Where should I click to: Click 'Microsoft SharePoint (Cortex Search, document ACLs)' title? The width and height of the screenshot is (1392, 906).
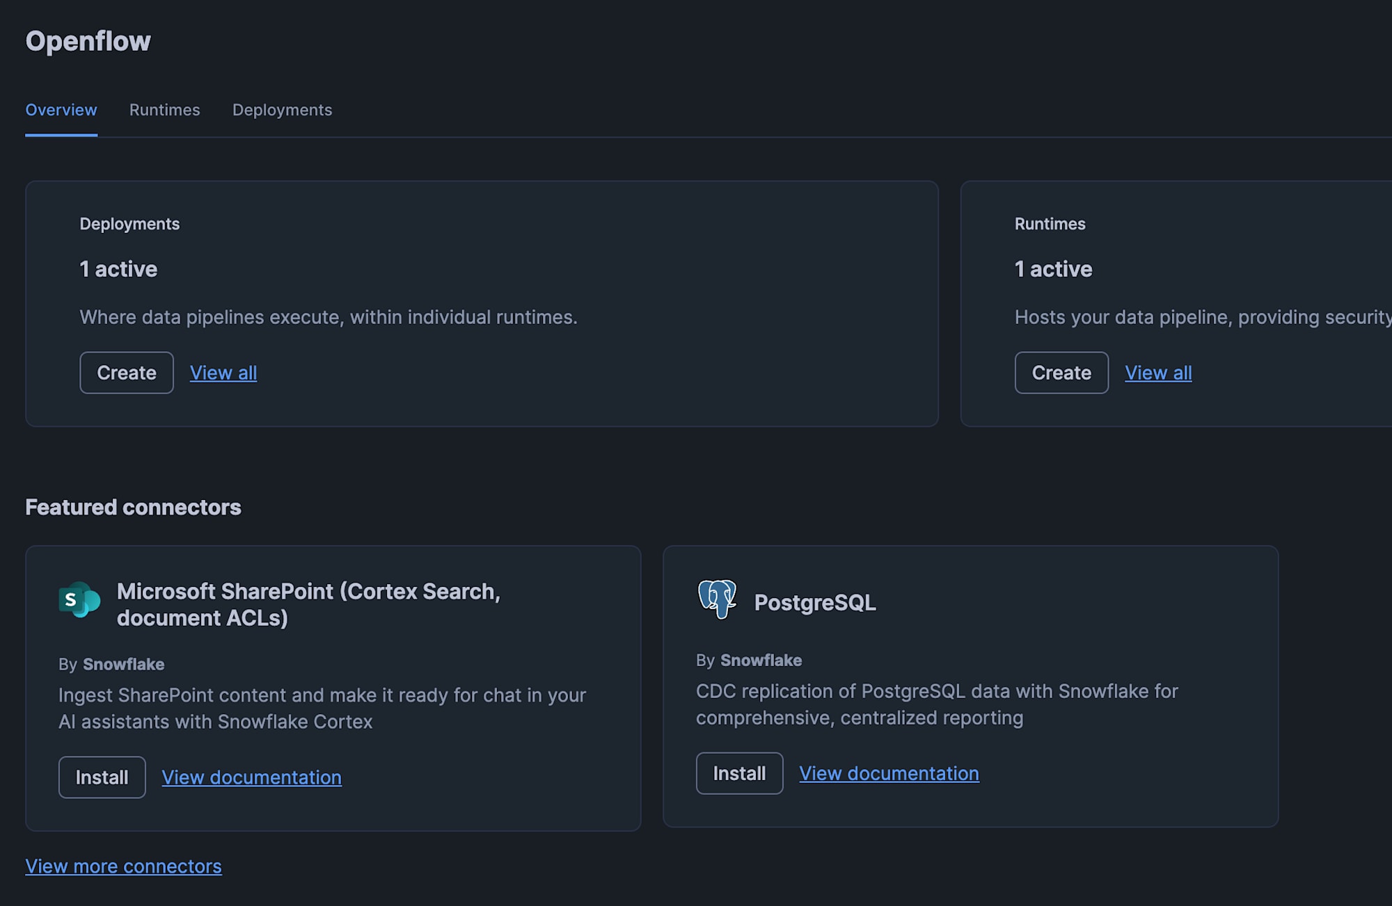[308, 604]
